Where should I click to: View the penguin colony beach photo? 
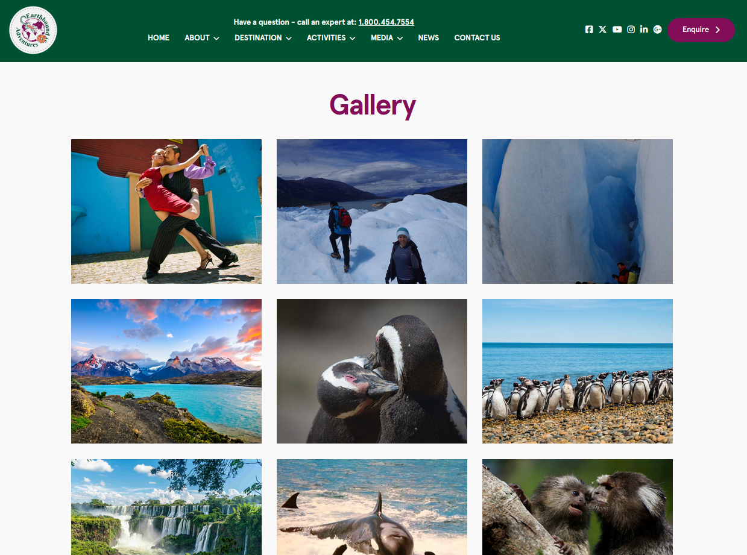coord(578,371)
